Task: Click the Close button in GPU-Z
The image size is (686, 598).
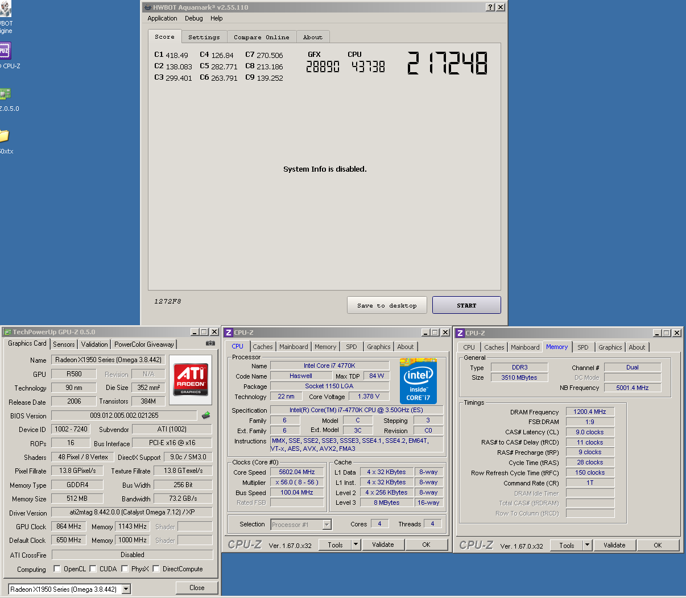Action: point(197,588)
